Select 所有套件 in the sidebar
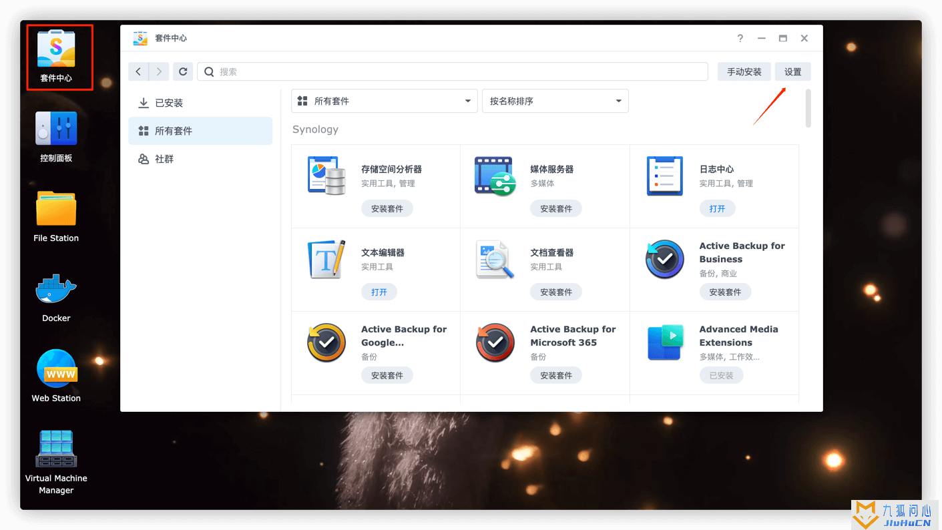The width and height of the screenshot is (942, 530). click(200, 131)
